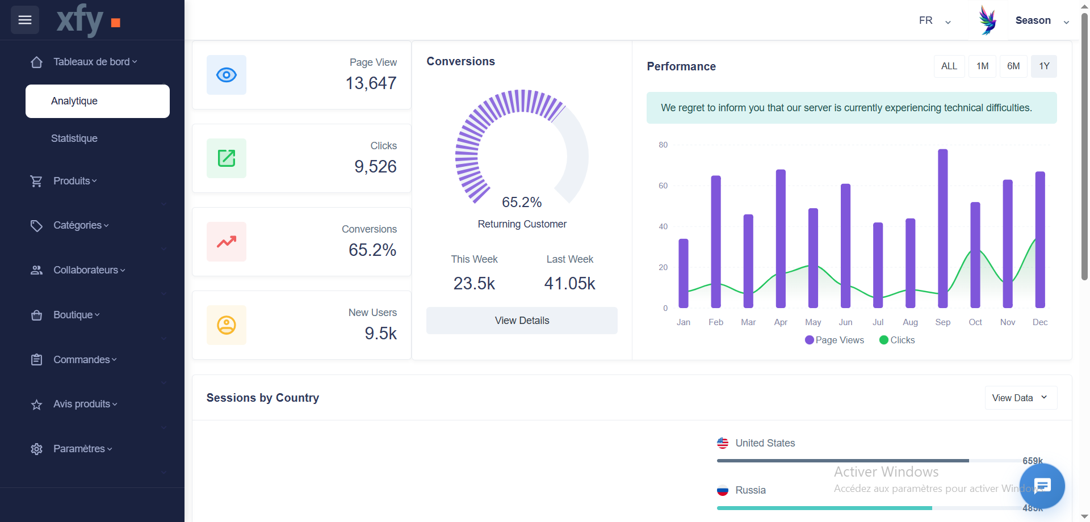Click the This Week value 23.5k

(474, 283)
